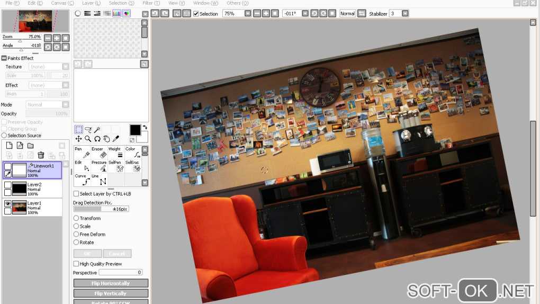The image size is (540, 304).
Task: Open layer blending Mode dropdown
Action: coord(66,104)
